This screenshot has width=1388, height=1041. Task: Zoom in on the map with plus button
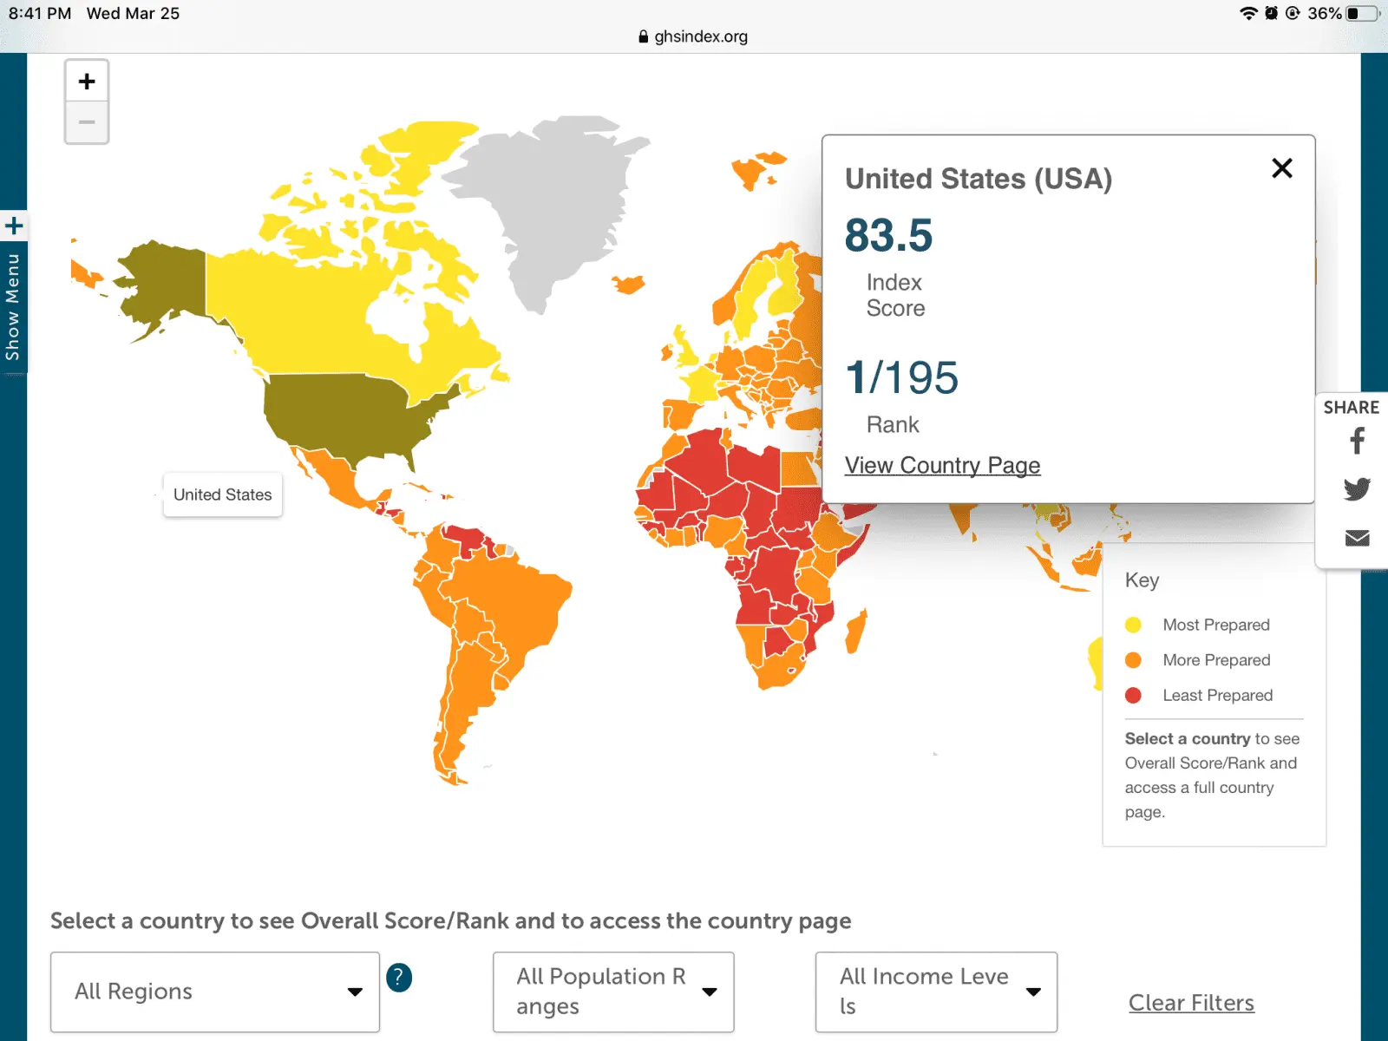click(x=87, y=82)
